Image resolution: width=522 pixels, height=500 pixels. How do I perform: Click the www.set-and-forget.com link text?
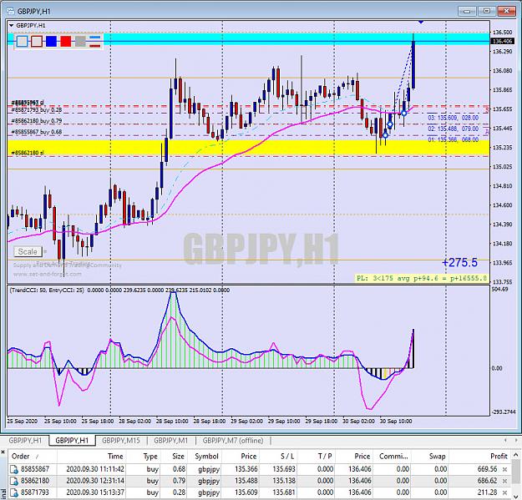point(48,274)
